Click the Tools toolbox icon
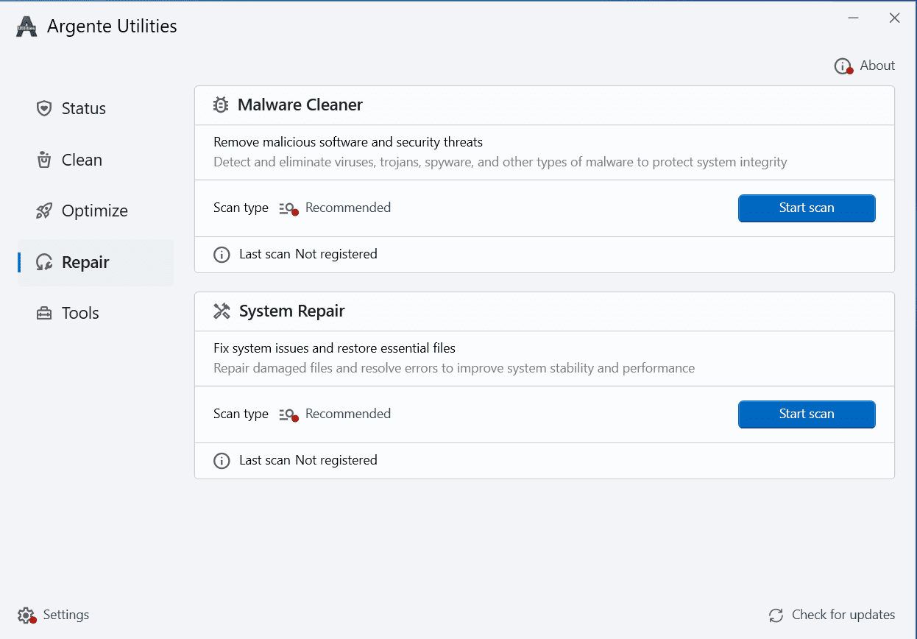 (44, 313)
